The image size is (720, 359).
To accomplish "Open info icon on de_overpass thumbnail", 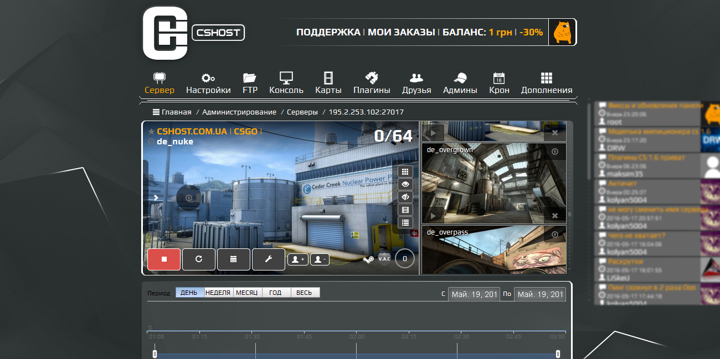I will click(555, 235).
